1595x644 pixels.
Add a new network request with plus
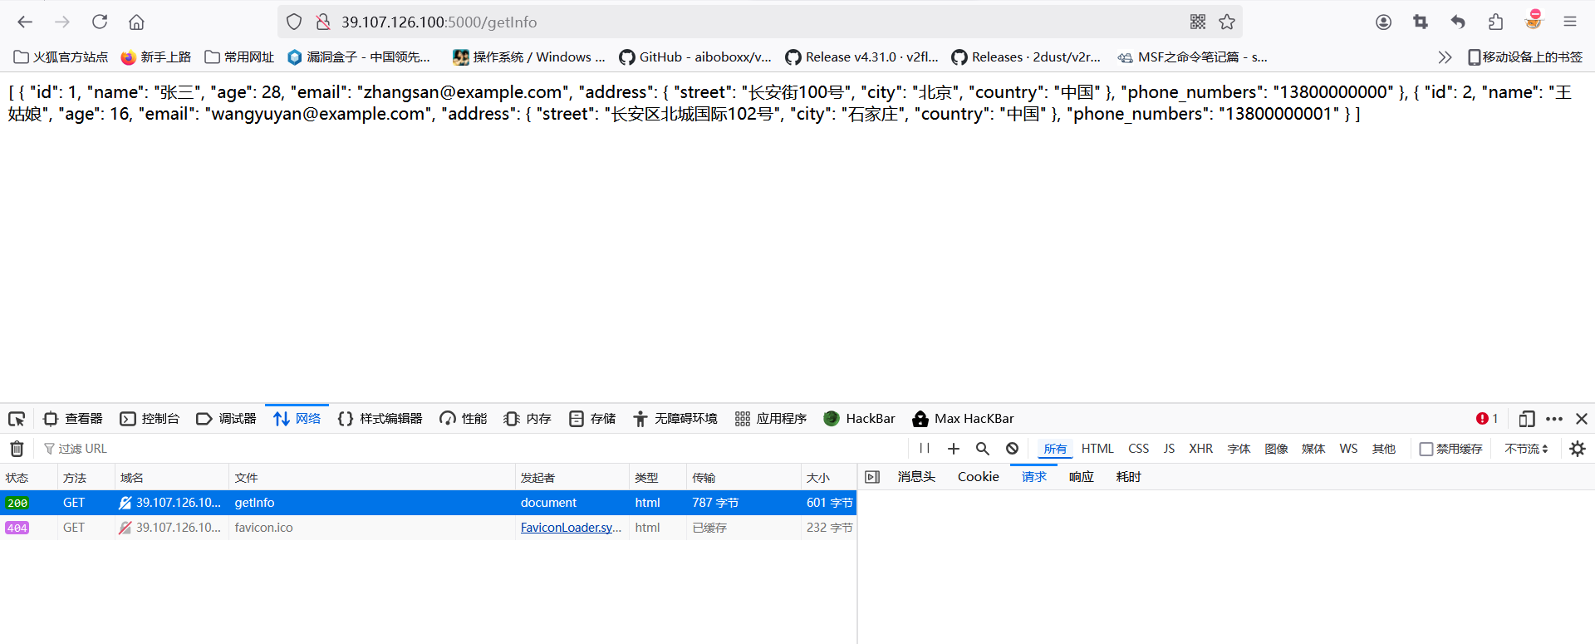[x=954, y=449]
